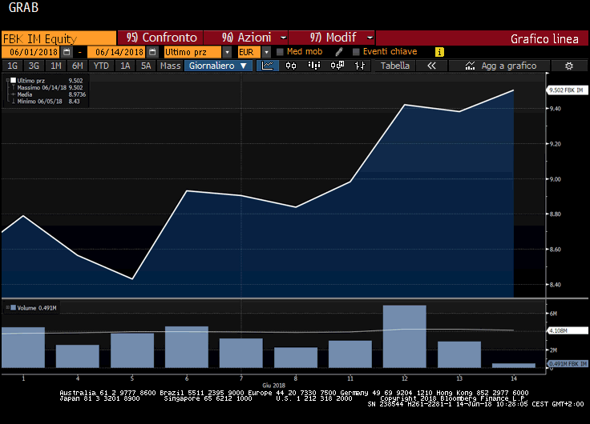Expand the Giornaliero period dropdown
The height and width of the screenshot is (424, 590).
[x=218, y=66]
